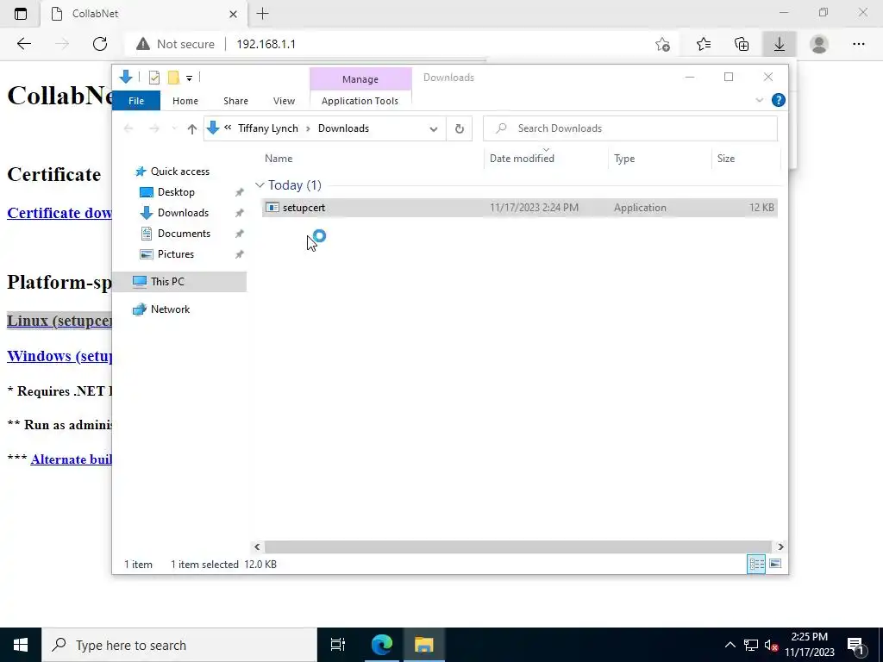This screenshot has height=662, width=883.
Task: Open the Edge profile avatar
Action: 819,44
